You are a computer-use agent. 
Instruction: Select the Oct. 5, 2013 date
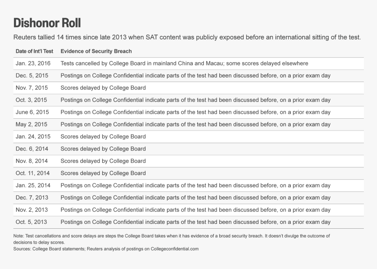coord(31,222)
